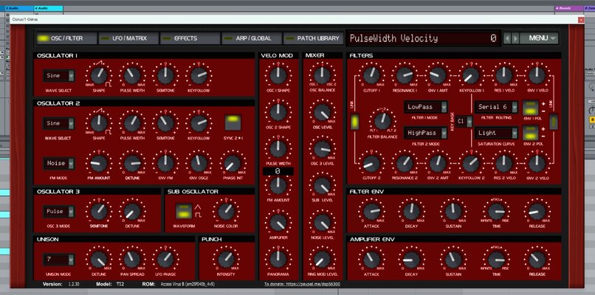Open the ARP / GLOBAL tab
Viewport: 595px width, 295px height.
(252, 38)
